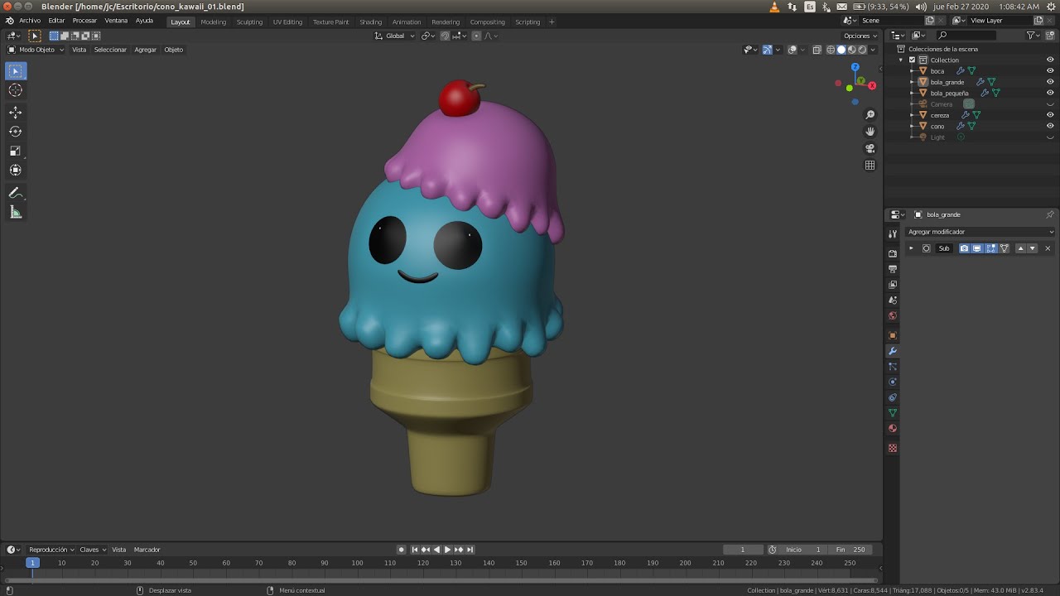Toggle Sub modifier viewport display
The image size is (1060, 596).
click(977, 248)
